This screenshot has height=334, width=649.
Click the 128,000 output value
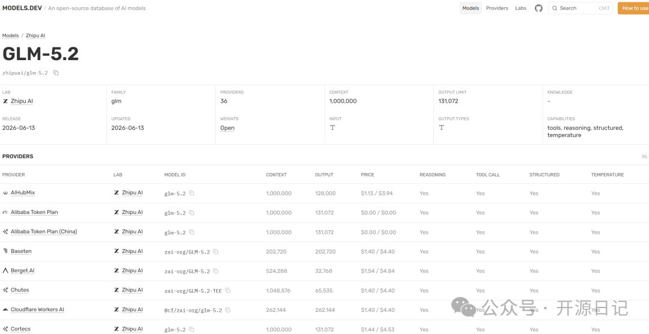325,193
